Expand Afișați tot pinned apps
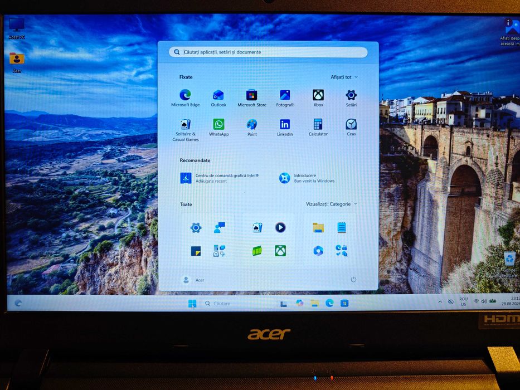The width and height of the screenshot is (520, 390). pos(344,77)
